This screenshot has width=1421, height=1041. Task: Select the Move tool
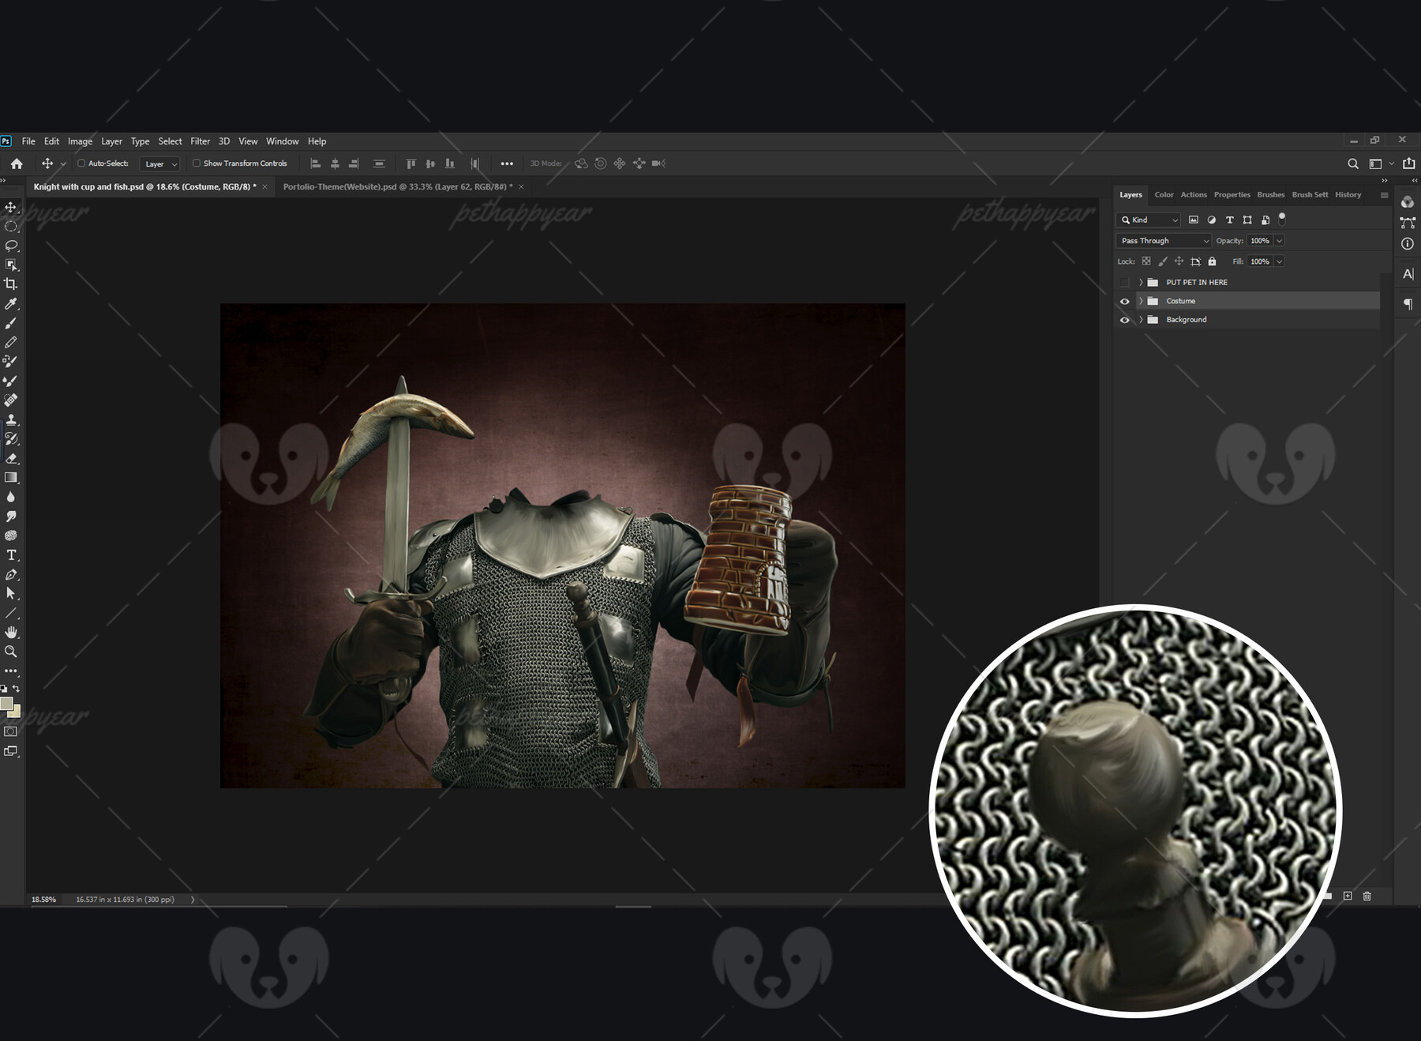tap(11, 208)
